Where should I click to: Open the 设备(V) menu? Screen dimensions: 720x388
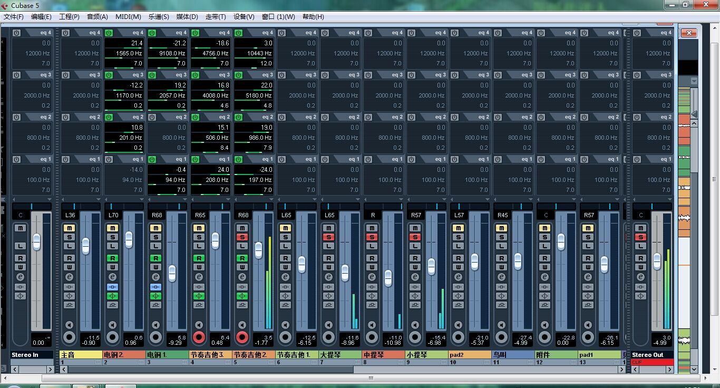point(244,17)
